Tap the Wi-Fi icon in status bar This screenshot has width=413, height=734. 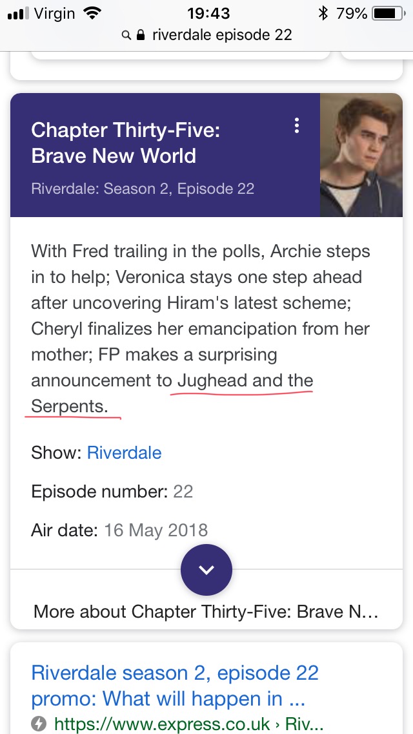[x=93, y=13]
